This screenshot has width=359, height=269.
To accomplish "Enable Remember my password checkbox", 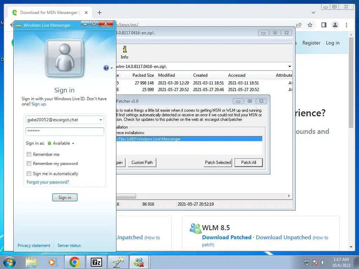I will coord(29,164).
